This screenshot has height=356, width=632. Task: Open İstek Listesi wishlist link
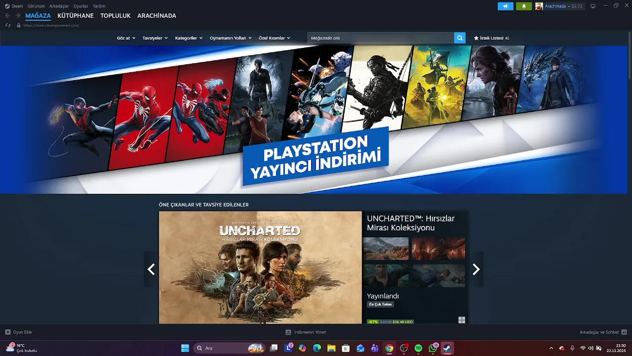(491, 38)
